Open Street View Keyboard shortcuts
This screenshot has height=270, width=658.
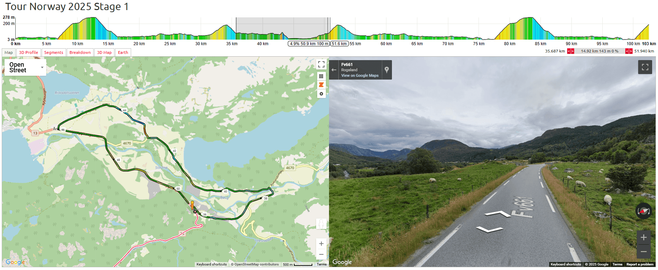pyautogui.click(x=566, y=264)
